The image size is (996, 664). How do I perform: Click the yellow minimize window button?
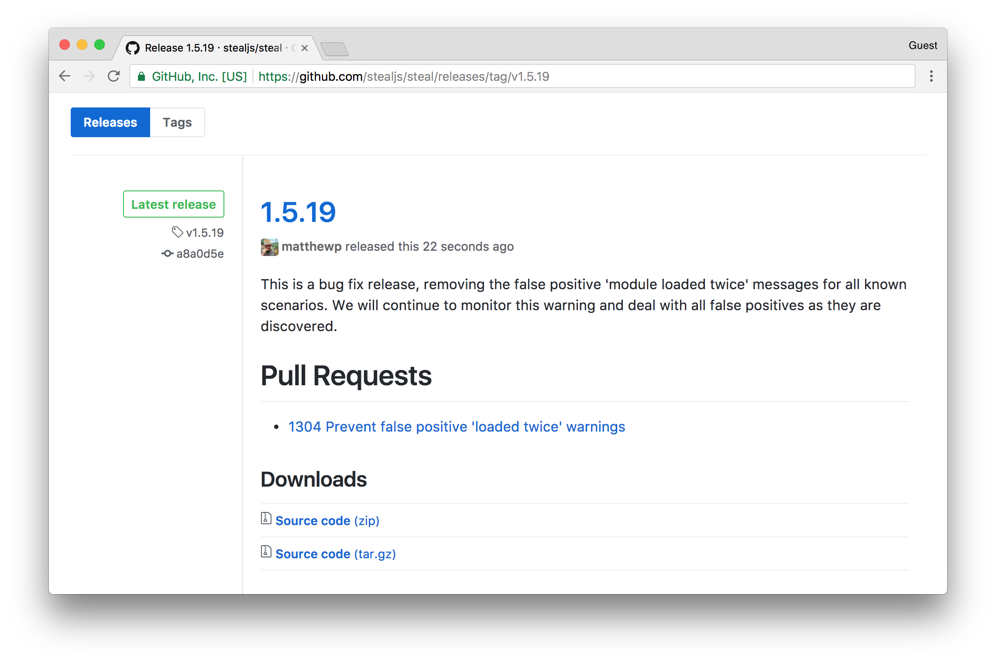click(82, 45)
